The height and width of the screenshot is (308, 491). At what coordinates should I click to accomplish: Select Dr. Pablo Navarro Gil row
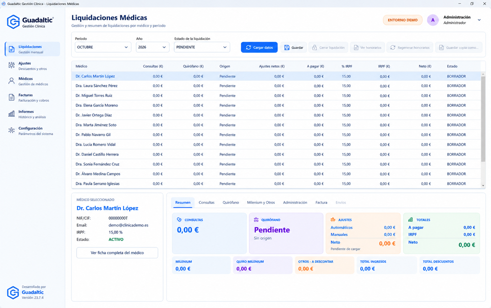(x=276, y=135)
